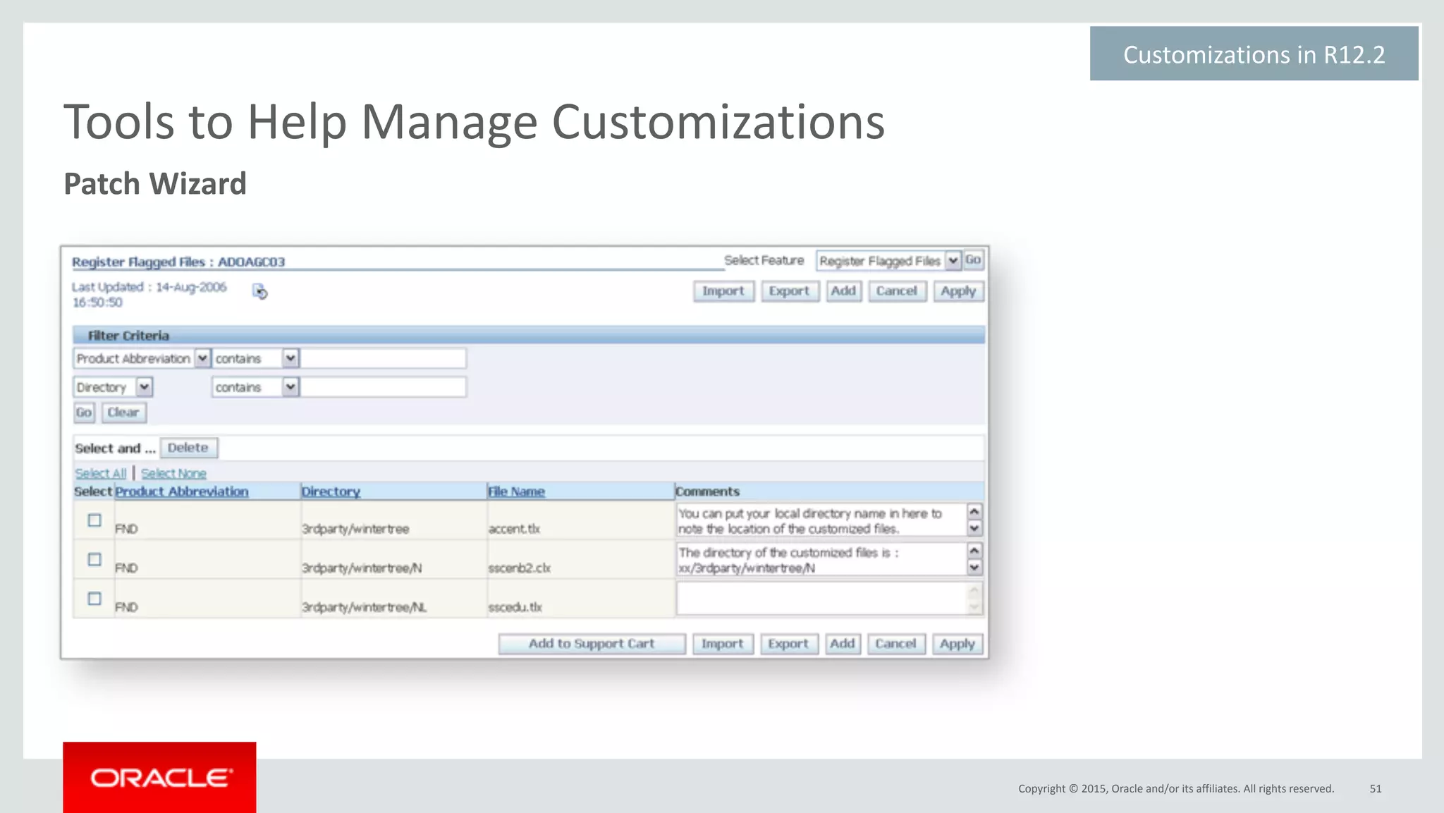Click the Product Abbreviation filter text field

383,358
